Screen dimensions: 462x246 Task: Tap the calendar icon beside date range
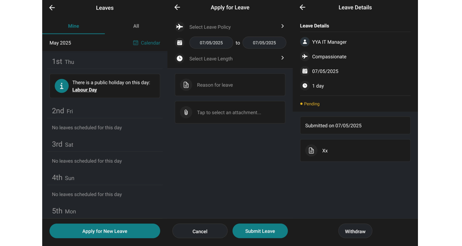tap(179, 43)
